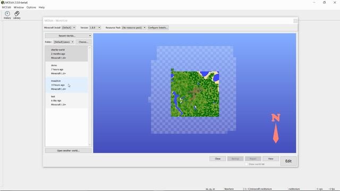Close the World List dialog with X
Viewport: 340px width, 191px height.
tap(295, 21)
